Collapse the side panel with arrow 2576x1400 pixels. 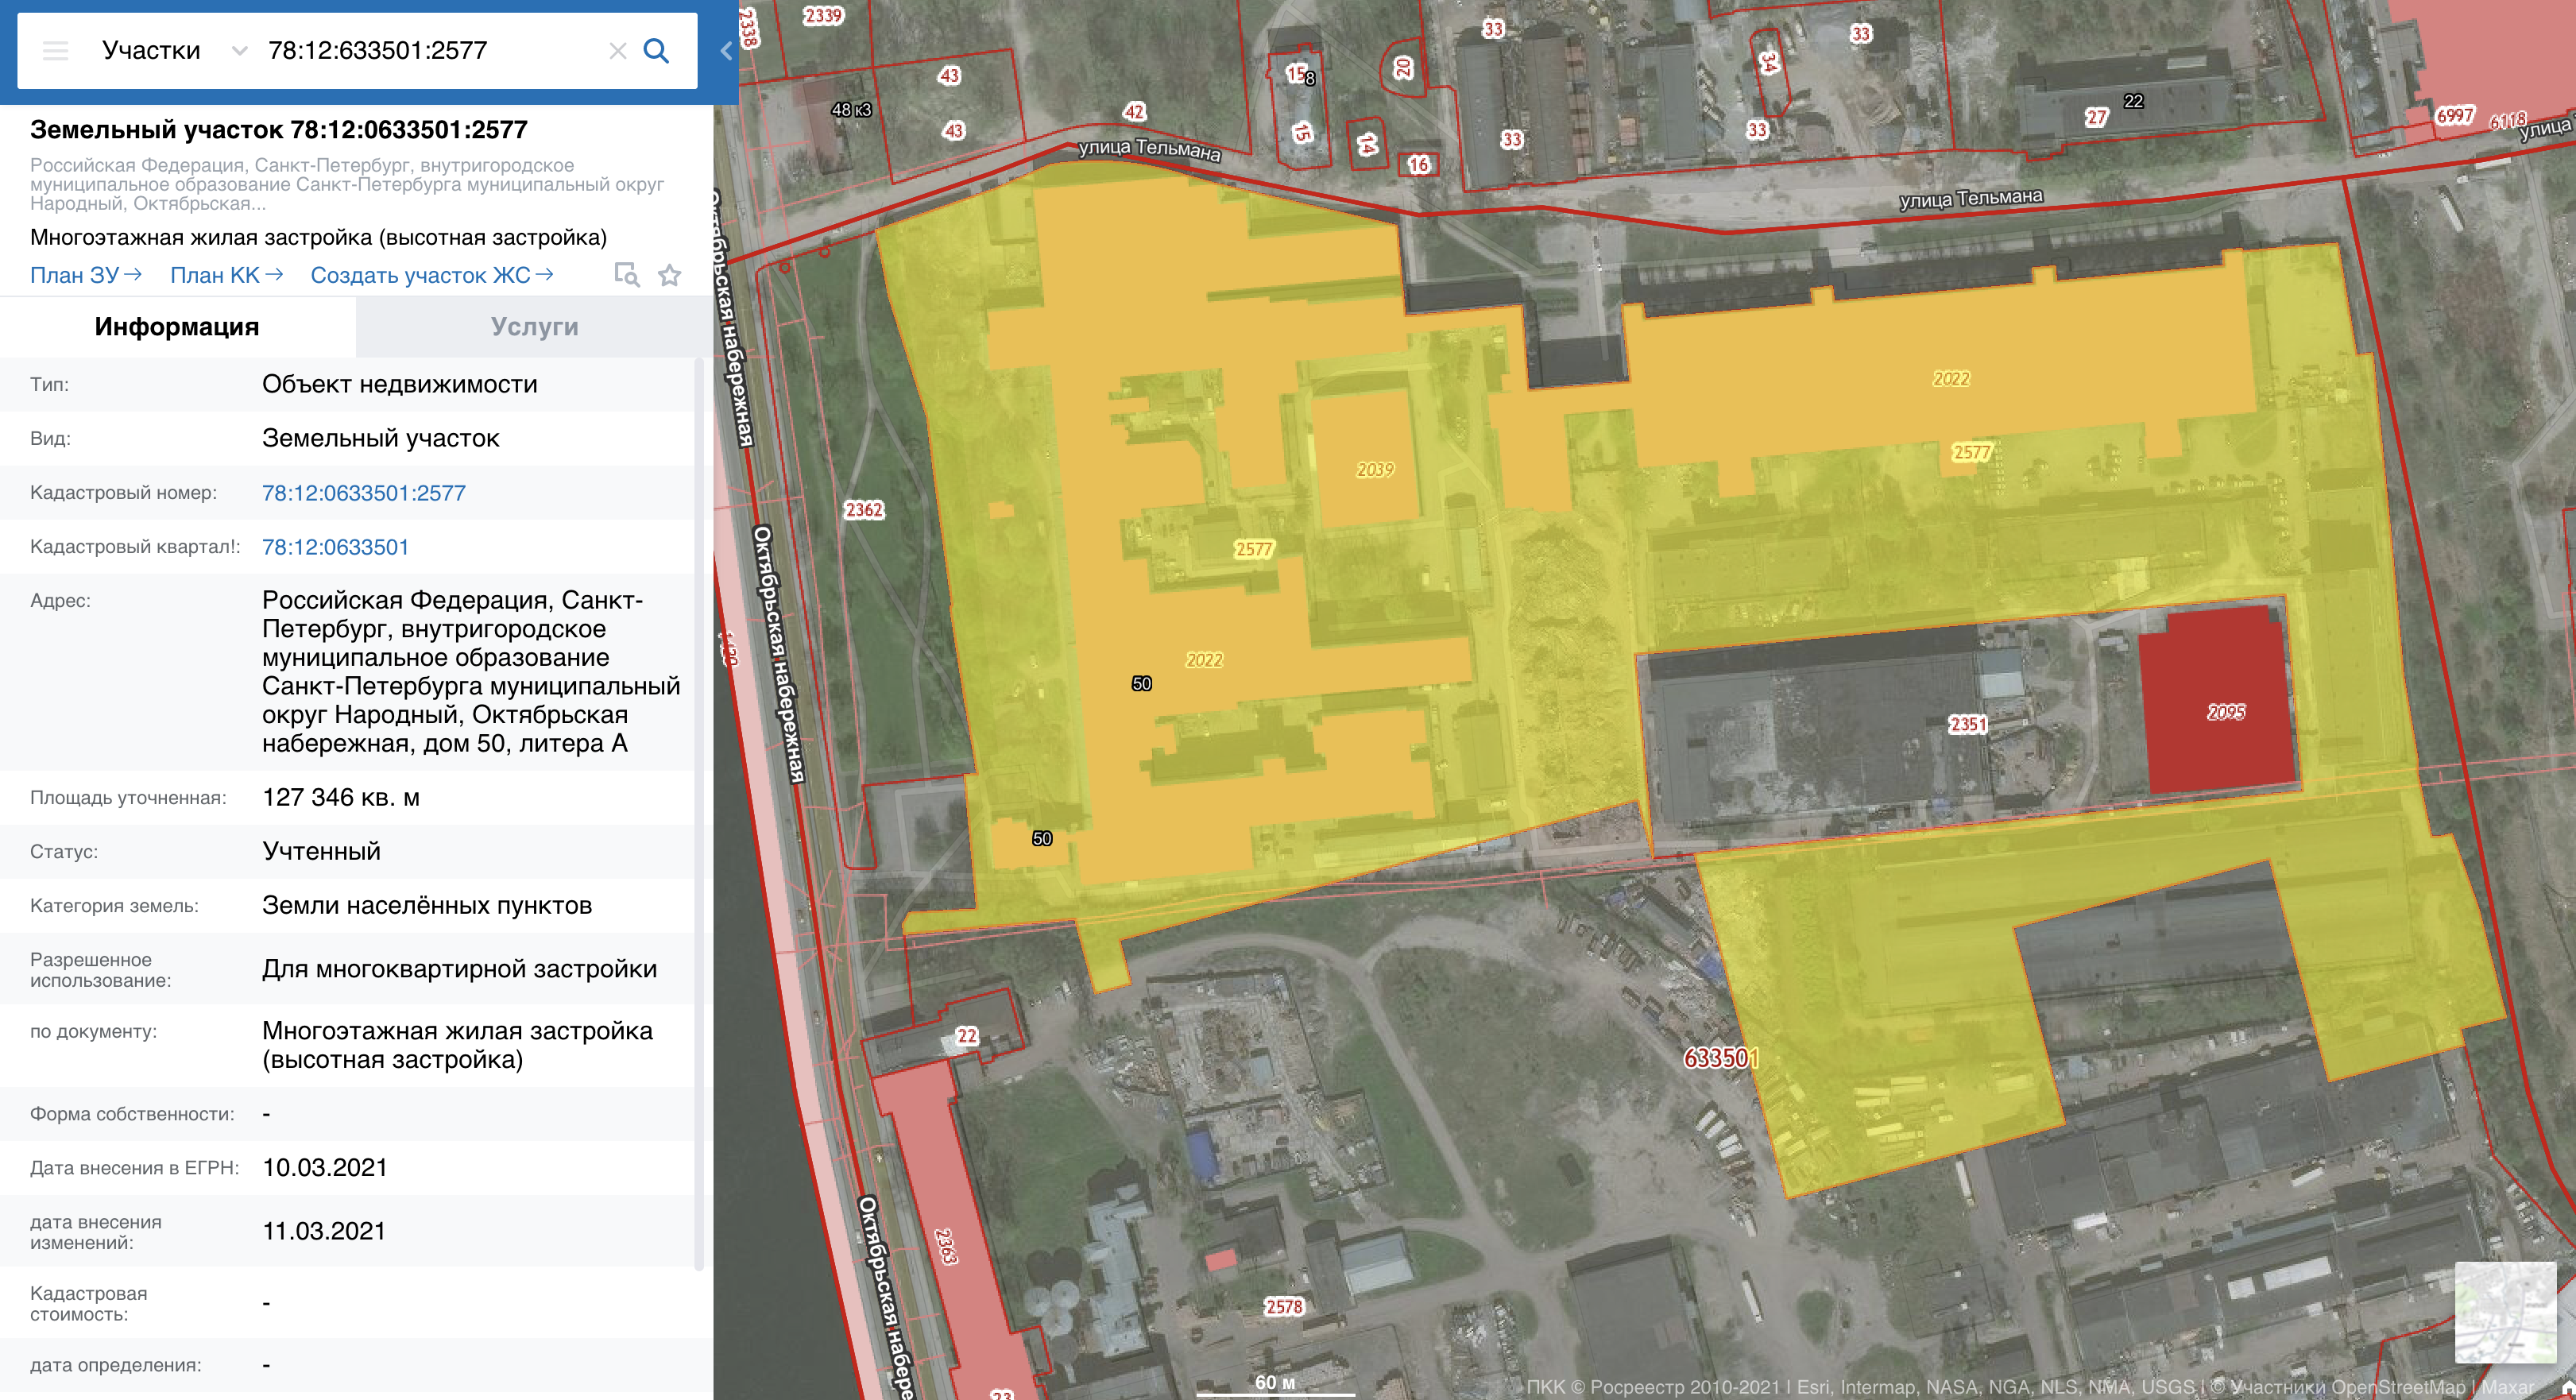[726, 51]
